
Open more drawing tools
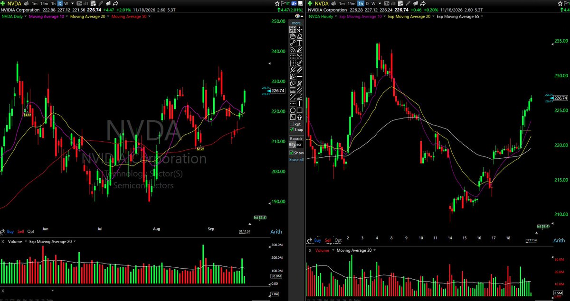296,23
